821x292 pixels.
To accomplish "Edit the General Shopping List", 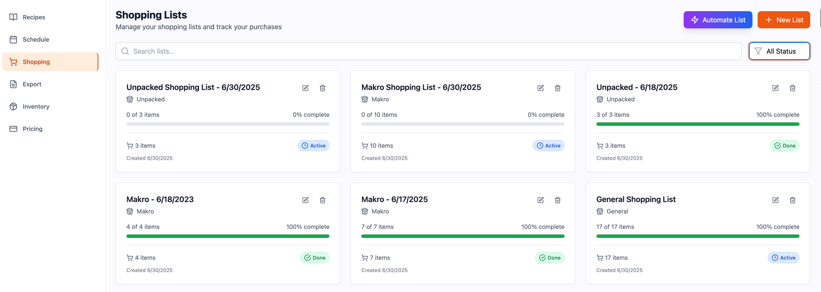I will coord(775,200).
